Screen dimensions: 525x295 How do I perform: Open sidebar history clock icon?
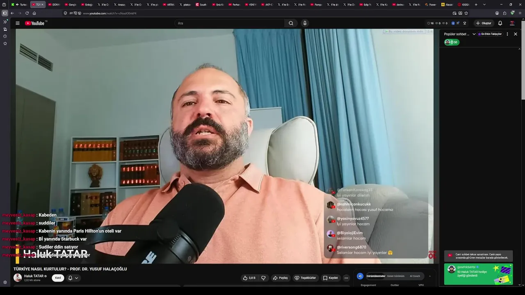(5, 36)
